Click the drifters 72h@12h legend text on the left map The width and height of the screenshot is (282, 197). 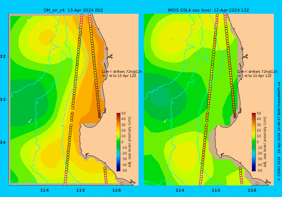(128, 72)
